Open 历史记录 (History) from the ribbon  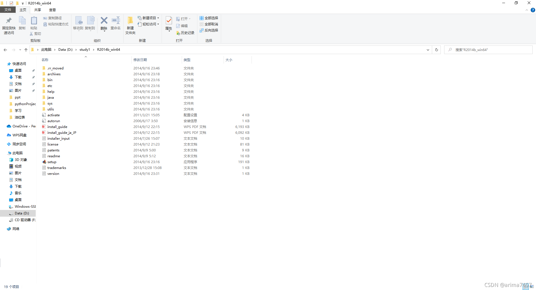(185, 33)
